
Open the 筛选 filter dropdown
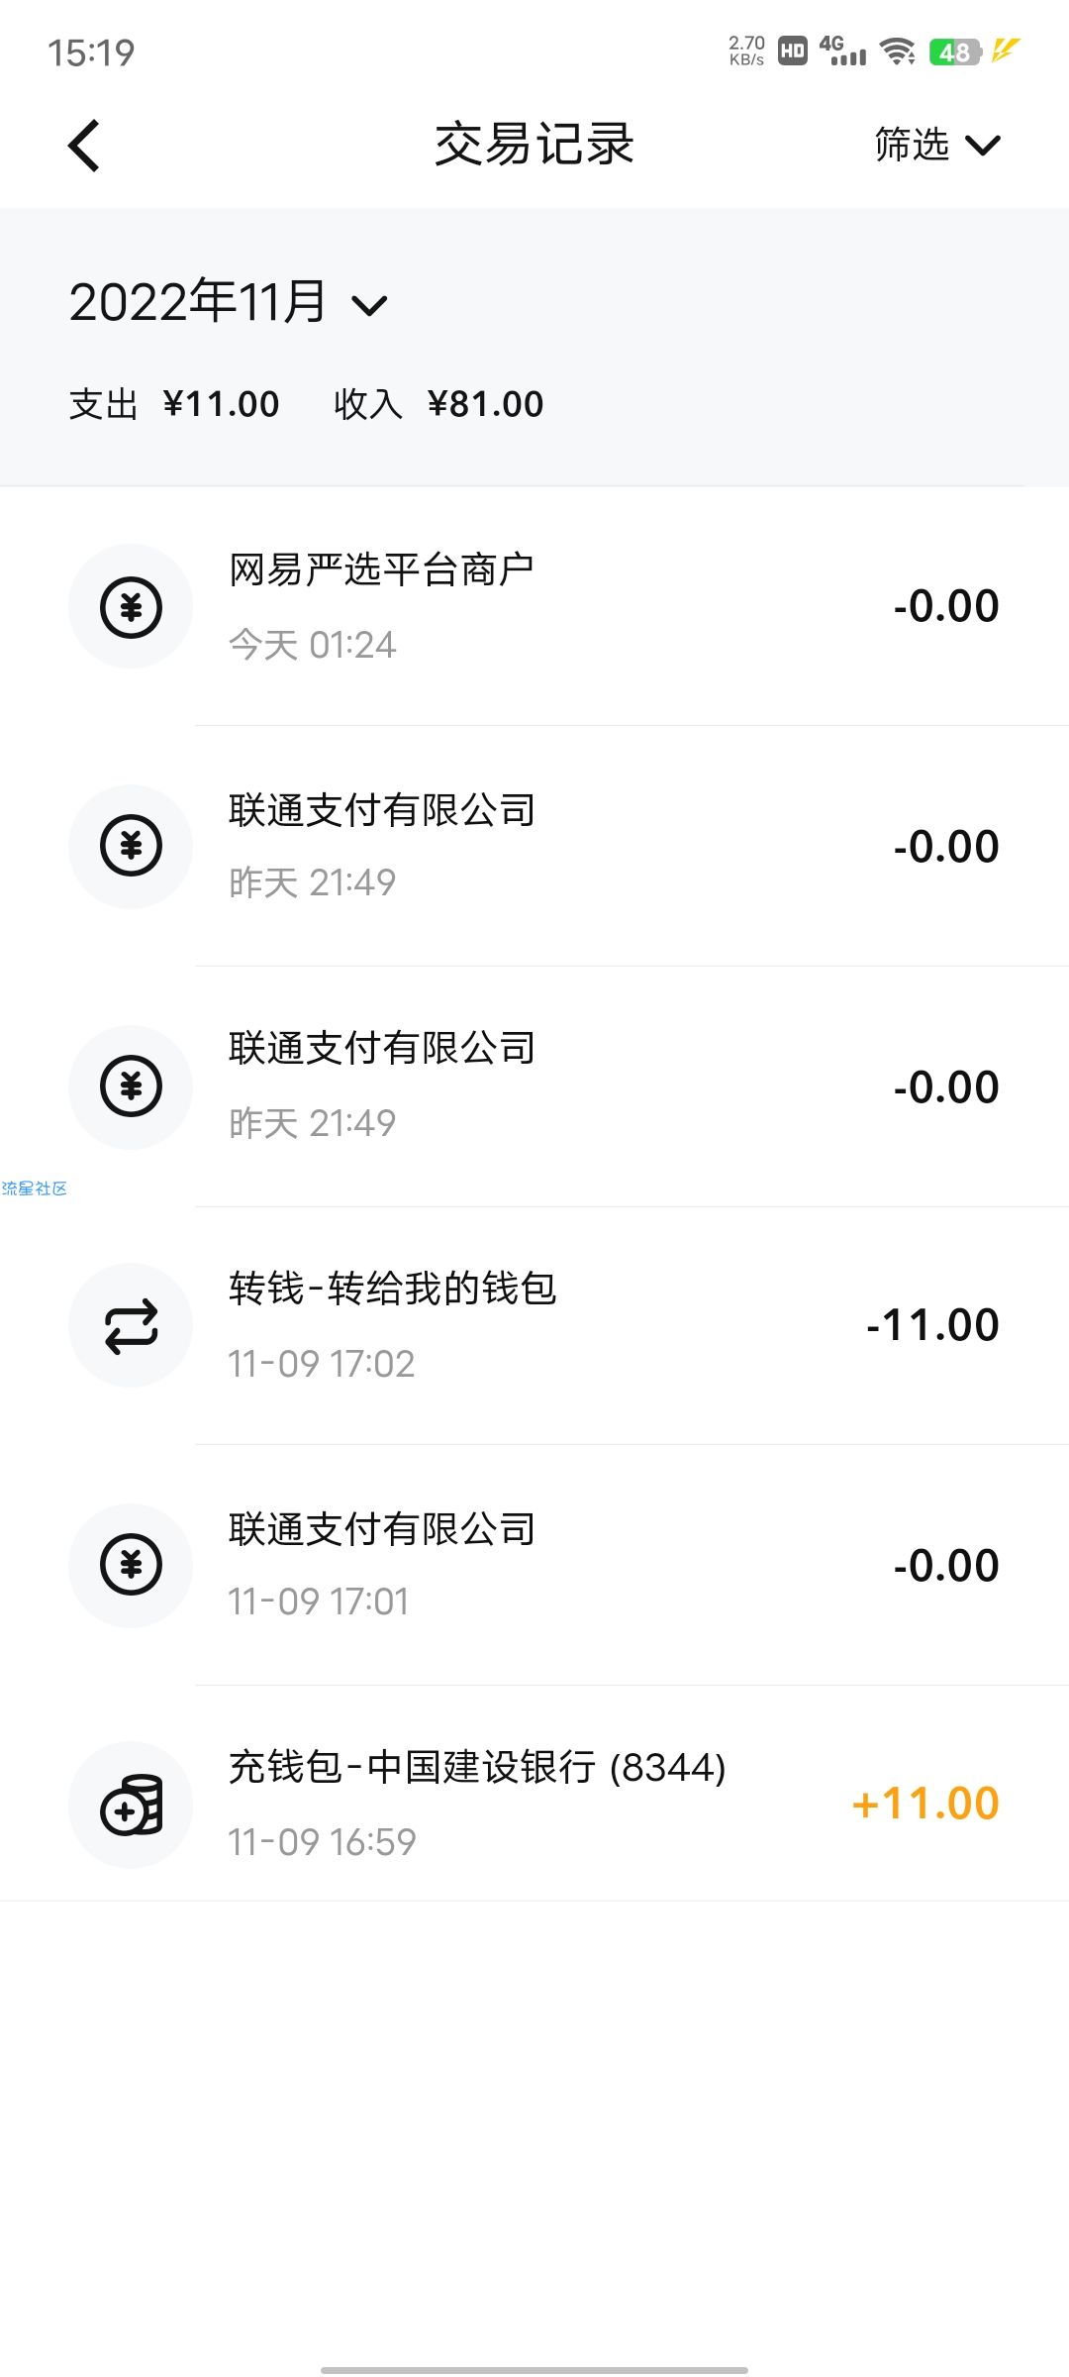click(937, 145)
